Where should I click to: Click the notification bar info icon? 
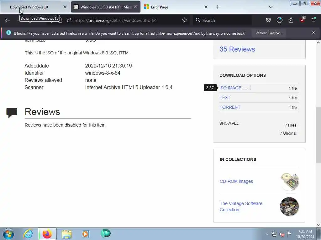pyautogui.click(x=8, y=32)
